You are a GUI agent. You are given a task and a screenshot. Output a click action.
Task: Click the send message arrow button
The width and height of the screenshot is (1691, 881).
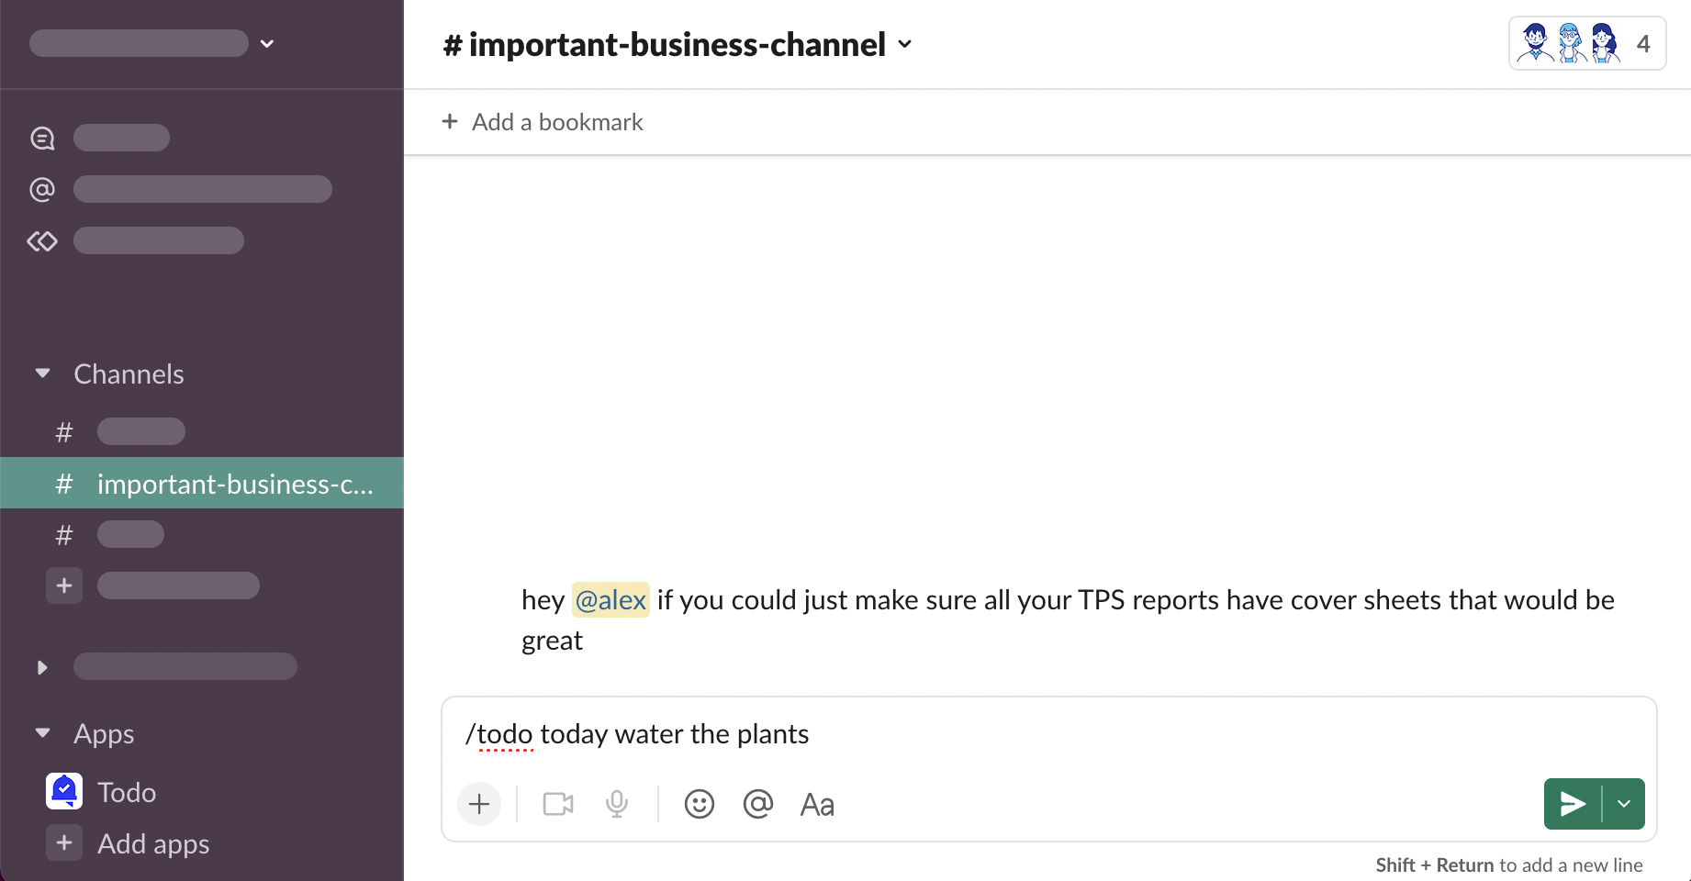click(1573, 804)
